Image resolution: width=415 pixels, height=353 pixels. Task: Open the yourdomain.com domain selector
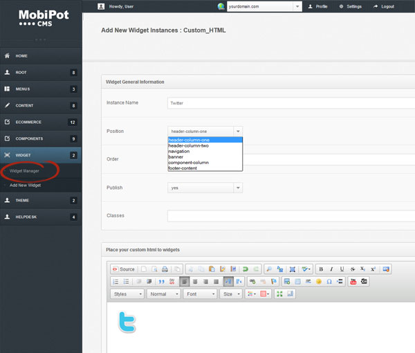pyautogui.click(x=264, y=6)
